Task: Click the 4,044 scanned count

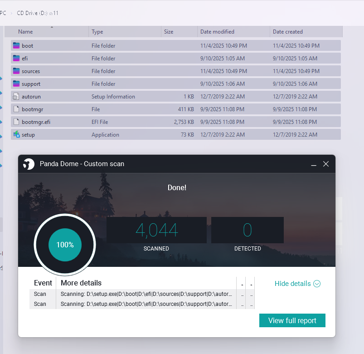Action: [157, 230]
